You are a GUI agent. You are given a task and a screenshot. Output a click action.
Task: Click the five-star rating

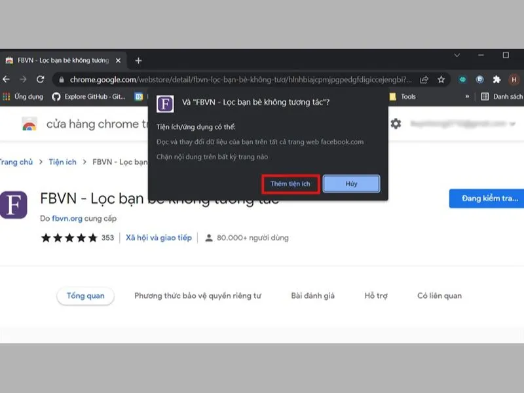point(69,238)
